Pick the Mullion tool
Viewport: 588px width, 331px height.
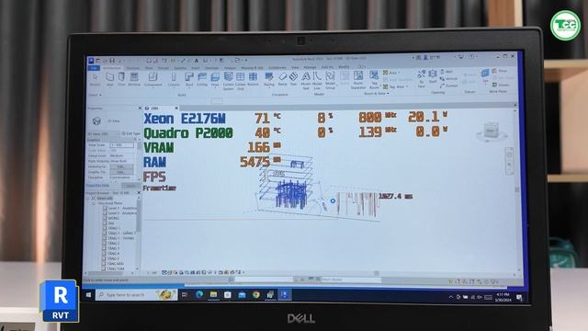click(254, 80)
